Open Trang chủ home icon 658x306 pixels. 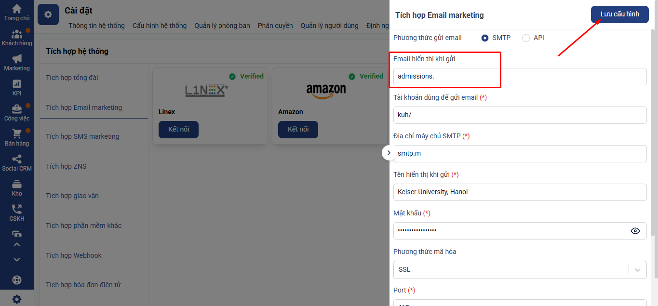click(17, 9)
